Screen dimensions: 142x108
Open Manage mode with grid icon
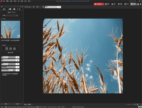pyautogui.click(x=107, y=4)
